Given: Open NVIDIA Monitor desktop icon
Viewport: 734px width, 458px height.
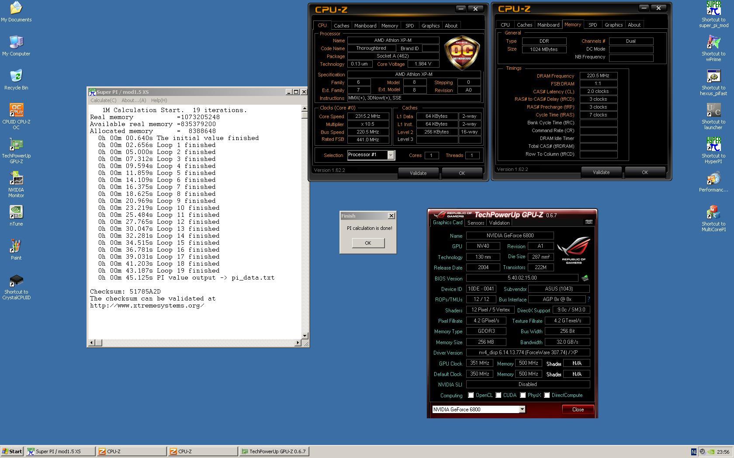Looking at the screenshot, I should coord(16,185).
